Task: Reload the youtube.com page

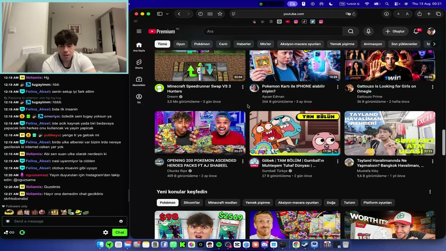Action: (x=354, y=14)
